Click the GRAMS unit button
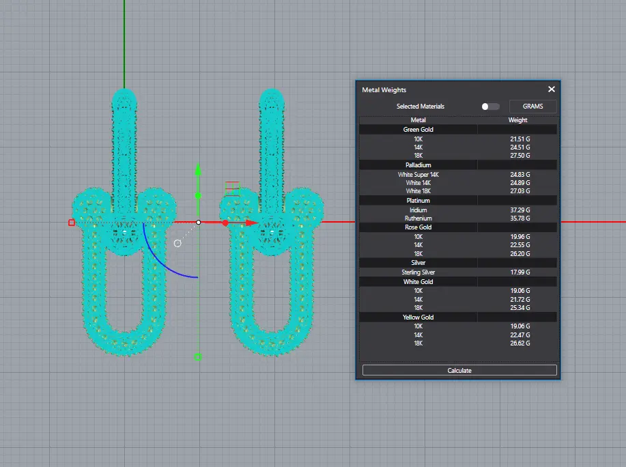This screenshot has width=626, height=467. [532, 107]
